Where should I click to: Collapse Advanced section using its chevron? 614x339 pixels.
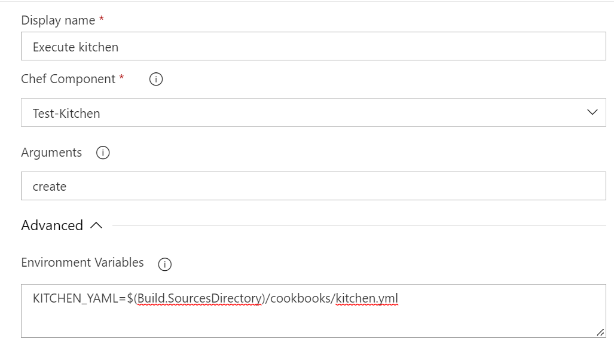tap(96, 225)
